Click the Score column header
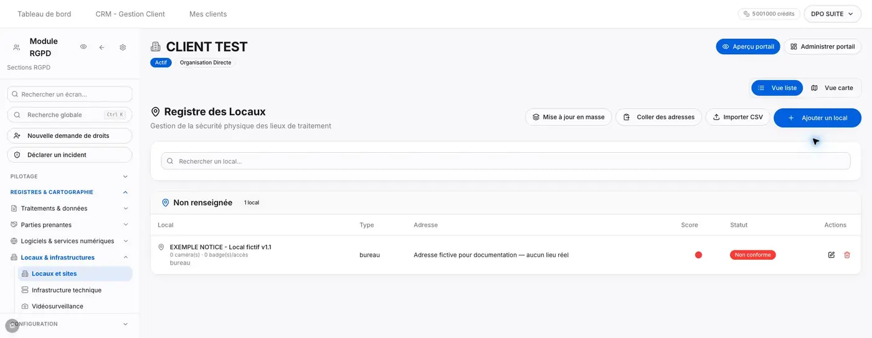Viewport: 872px width, 338px height. point(690,225)
